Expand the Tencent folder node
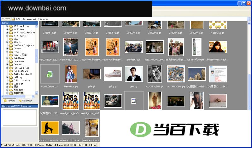Viewport: 252px width, 148px height. (7, 64)
